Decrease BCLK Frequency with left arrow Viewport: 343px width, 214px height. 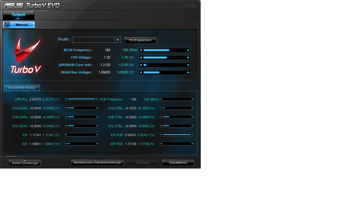tap(141, 50)
